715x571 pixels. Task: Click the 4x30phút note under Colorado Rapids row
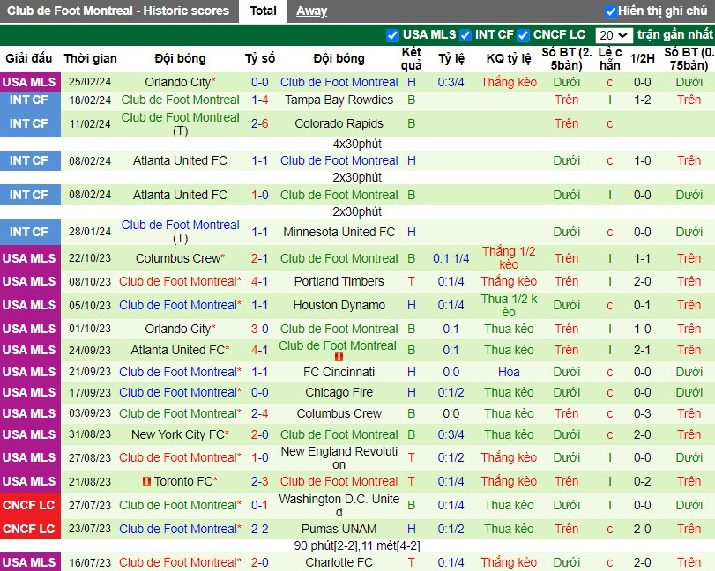click(x=357, y=144)
